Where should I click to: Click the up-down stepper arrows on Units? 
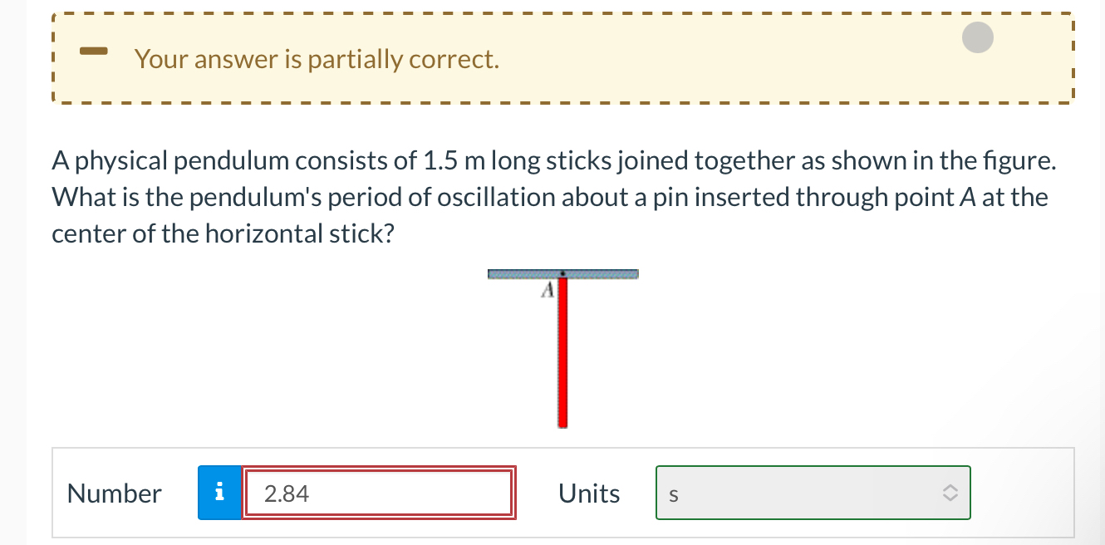950,493
